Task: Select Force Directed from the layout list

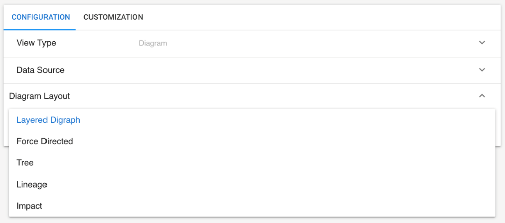Action: click(44, 142)
